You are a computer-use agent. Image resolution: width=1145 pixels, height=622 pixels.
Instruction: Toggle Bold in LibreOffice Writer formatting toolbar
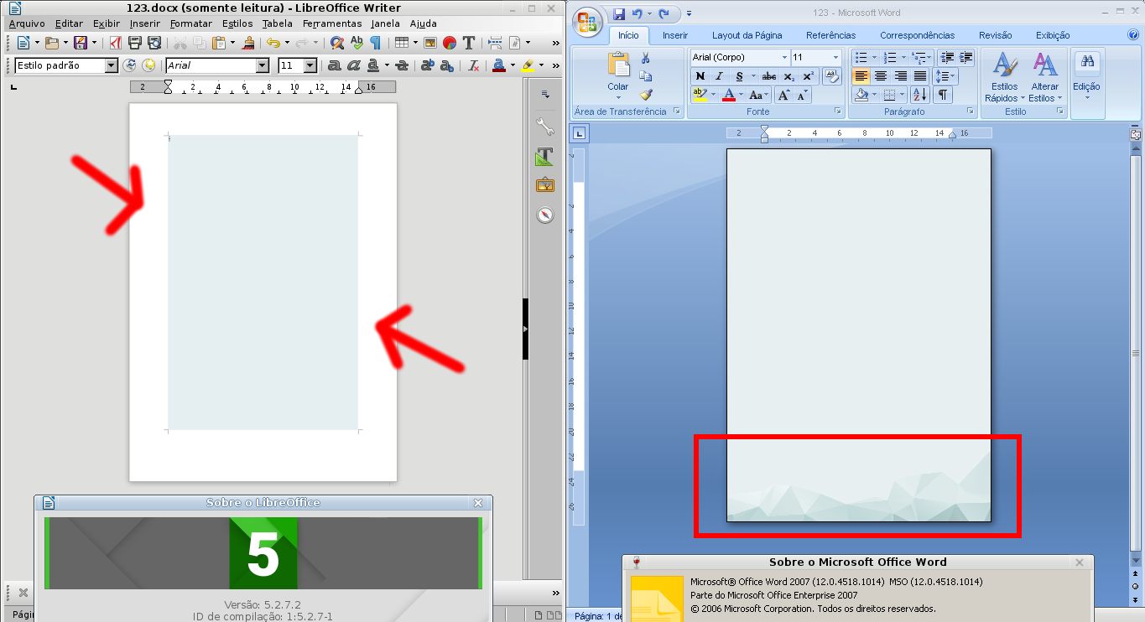[335, 65]
